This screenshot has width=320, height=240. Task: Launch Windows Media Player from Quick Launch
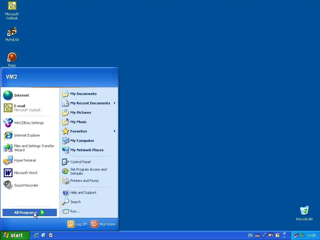(x=51, y=235)
